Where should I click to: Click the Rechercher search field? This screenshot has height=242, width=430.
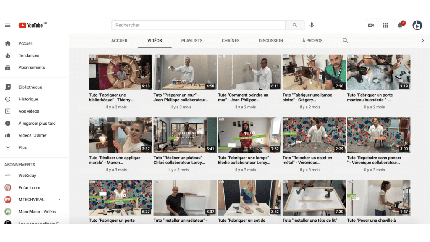click(x=198, y=25)
